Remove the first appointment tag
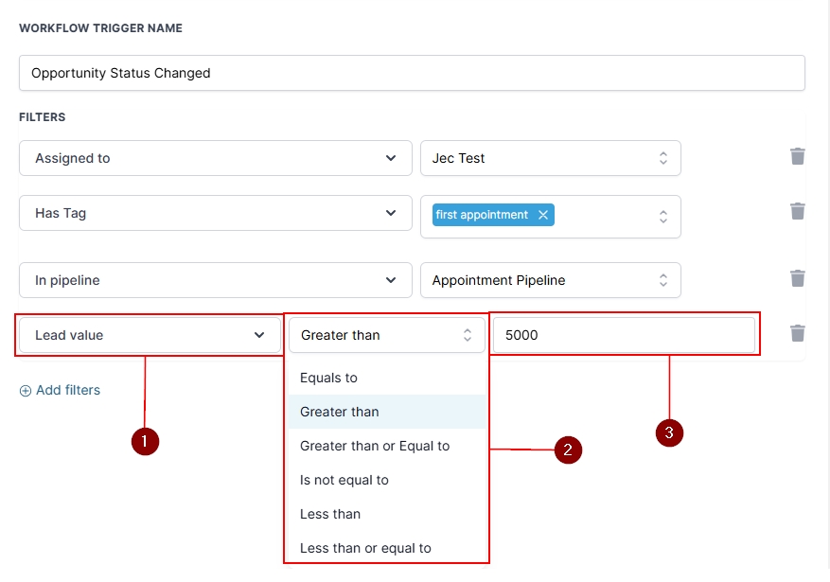This screenshot has width=830, height=582. [543, 215]
